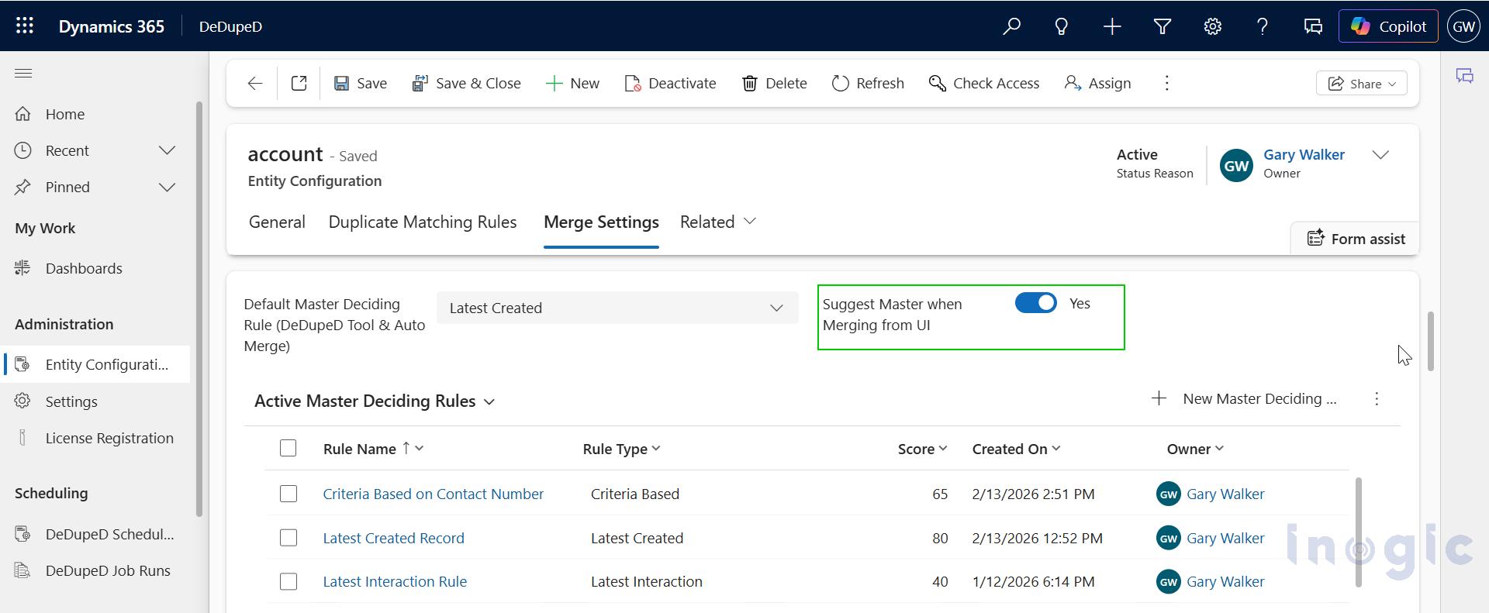
Task: Click New Master Deciding Rule button
Action: click(x=1245, y=399)
